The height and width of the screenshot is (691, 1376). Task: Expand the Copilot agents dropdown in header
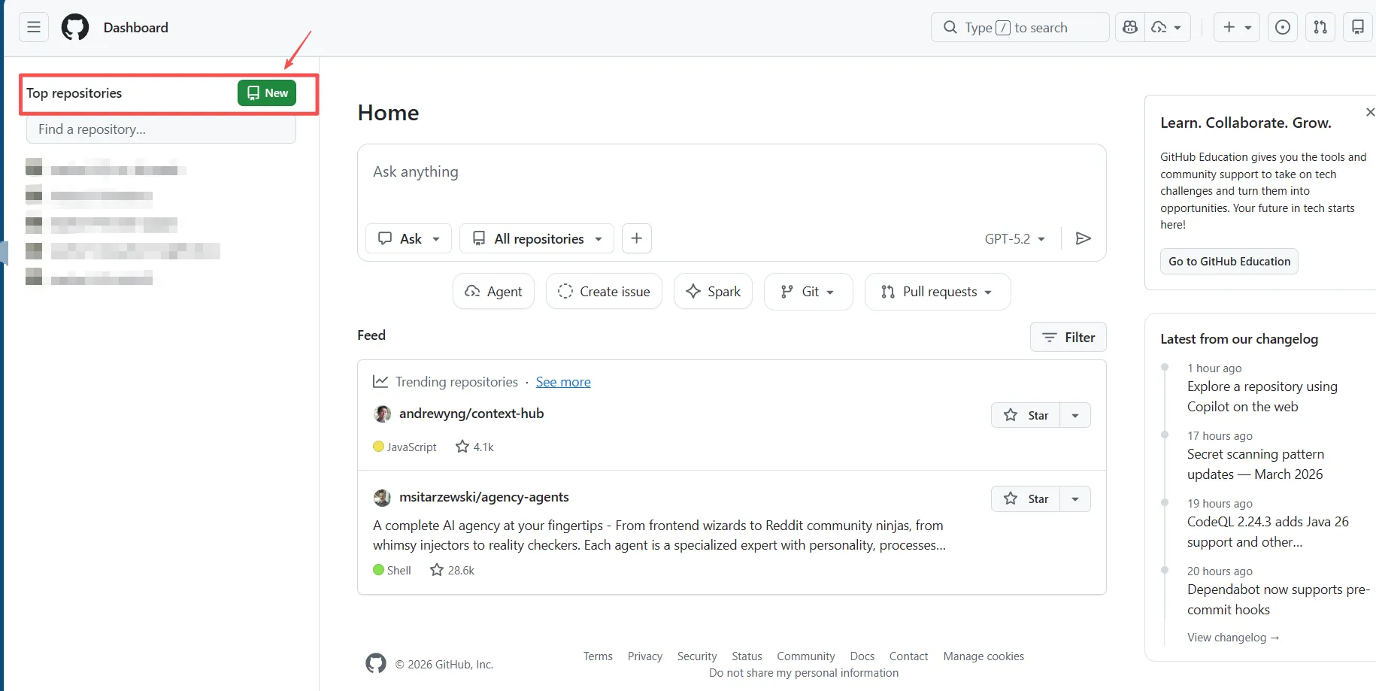coord(1168,28)
